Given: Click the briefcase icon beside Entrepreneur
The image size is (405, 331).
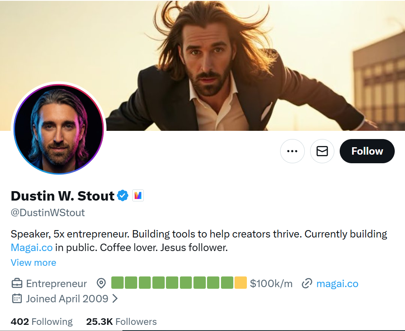Looking at the screenshot, I should pos(17,283).
